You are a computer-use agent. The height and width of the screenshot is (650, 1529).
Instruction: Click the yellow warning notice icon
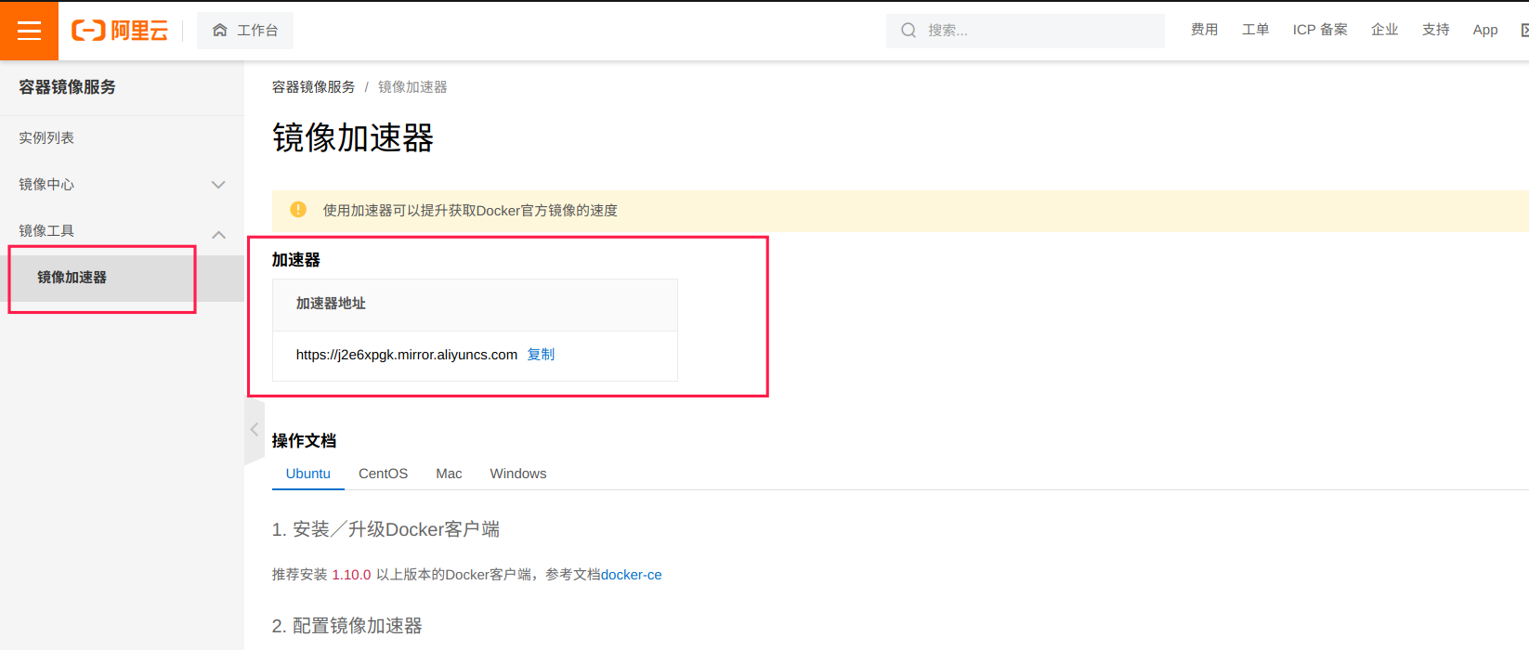point(298,210)
